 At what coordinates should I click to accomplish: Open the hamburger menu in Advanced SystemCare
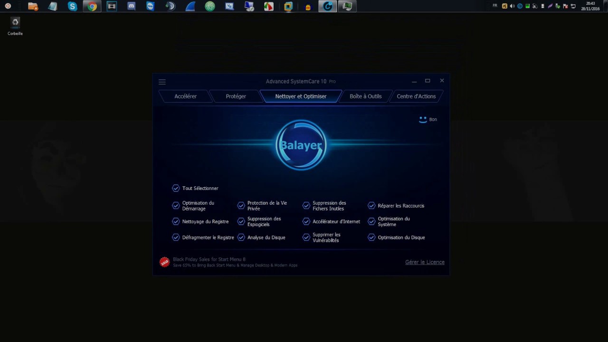tap(162, 82)
